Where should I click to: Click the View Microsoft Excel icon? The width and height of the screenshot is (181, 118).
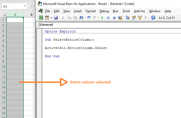point(41,18)
